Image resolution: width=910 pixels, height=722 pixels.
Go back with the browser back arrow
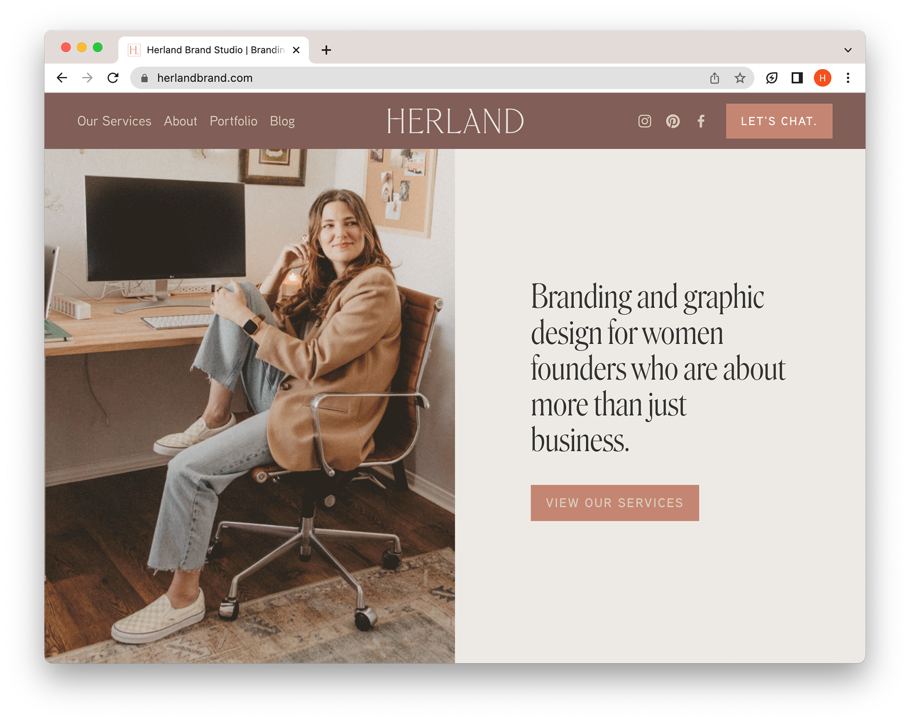click(62, 78)
